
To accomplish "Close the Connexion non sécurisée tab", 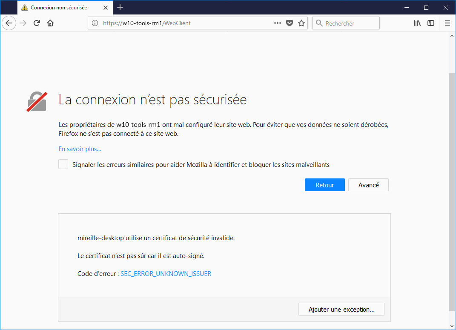I will [x=106, y=8].
